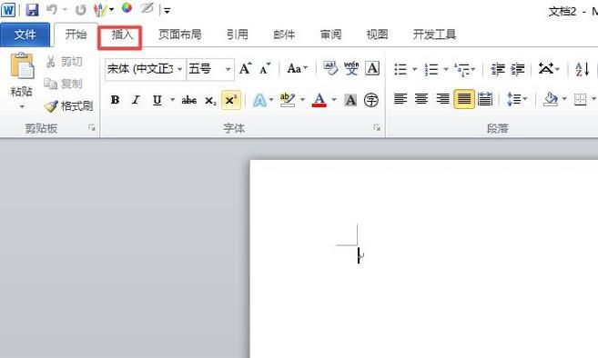598x358 pixels.
Task: Apply numbered list
Action: coord(431,69)
